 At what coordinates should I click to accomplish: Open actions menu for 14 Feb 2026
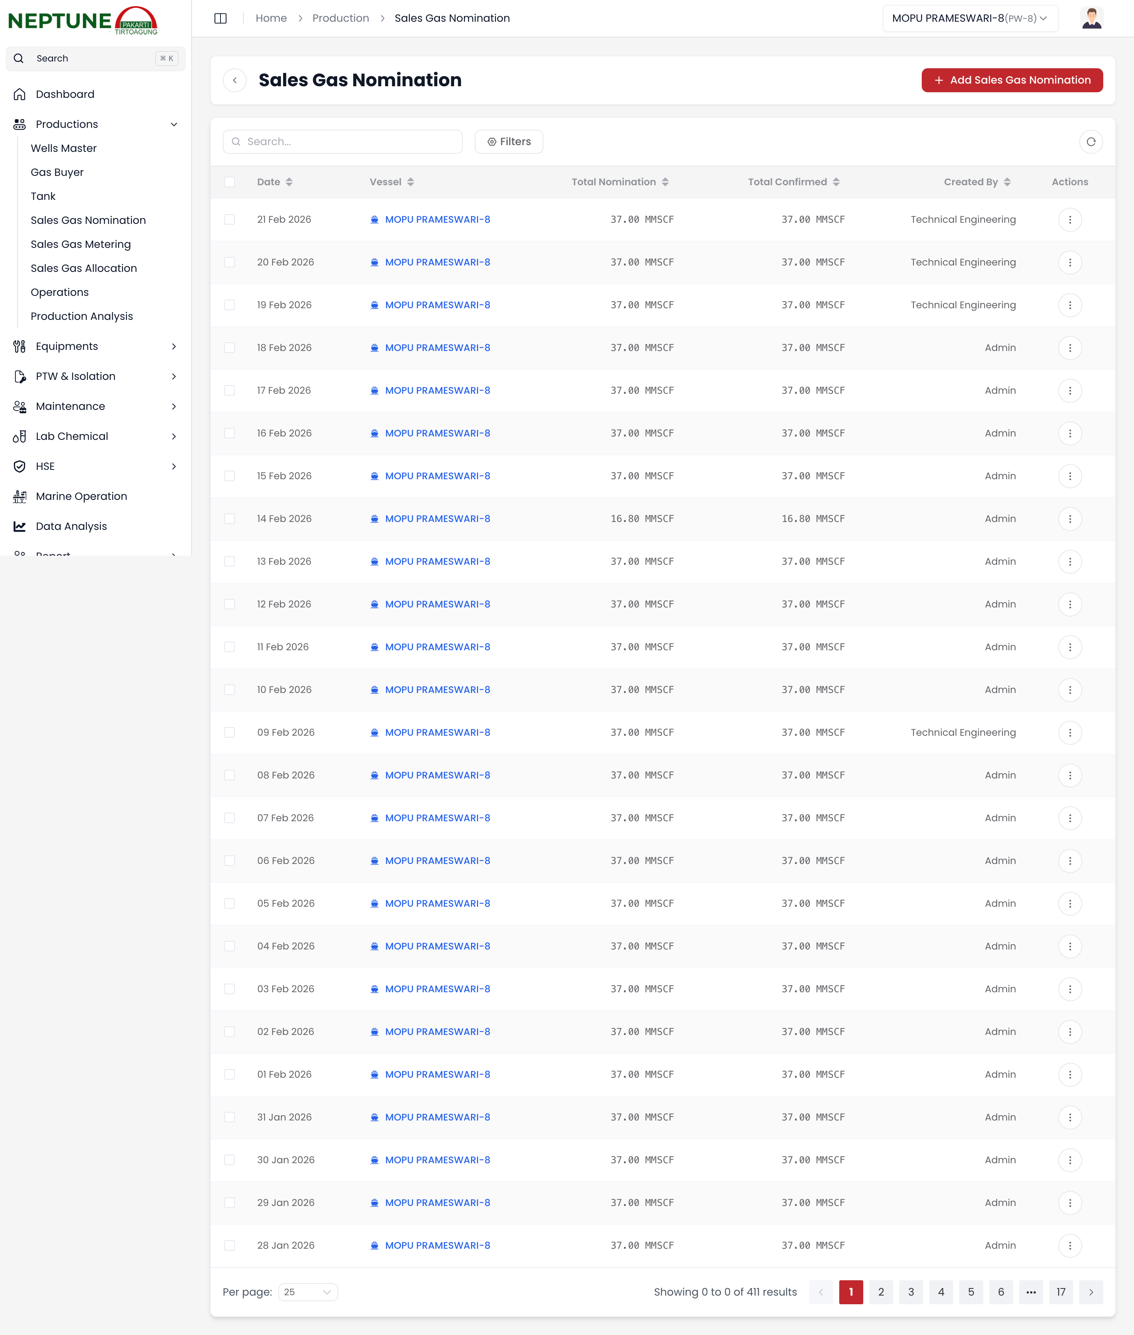(x=1069, y=519)
